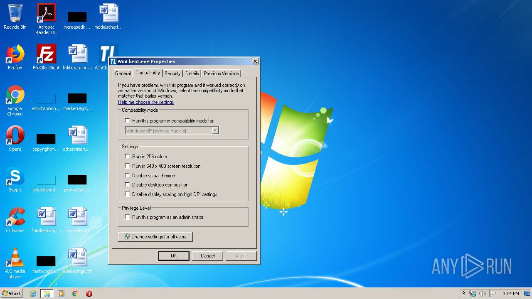Screen dimensions: 532x299
Task: Click the Apply button
Action: pos(241,256)
